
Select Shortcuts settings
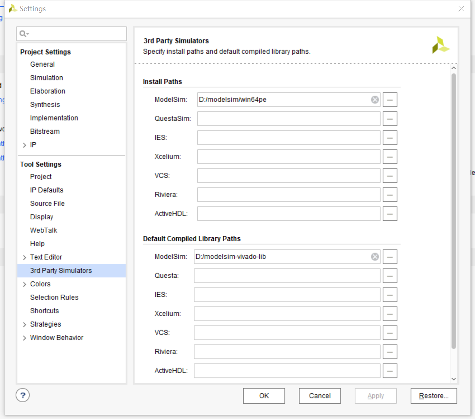(x=44, y=311)
